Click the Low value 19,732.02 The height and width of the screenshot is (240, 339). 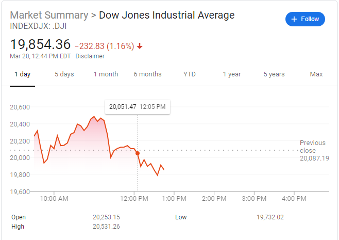tap(270, 217)
